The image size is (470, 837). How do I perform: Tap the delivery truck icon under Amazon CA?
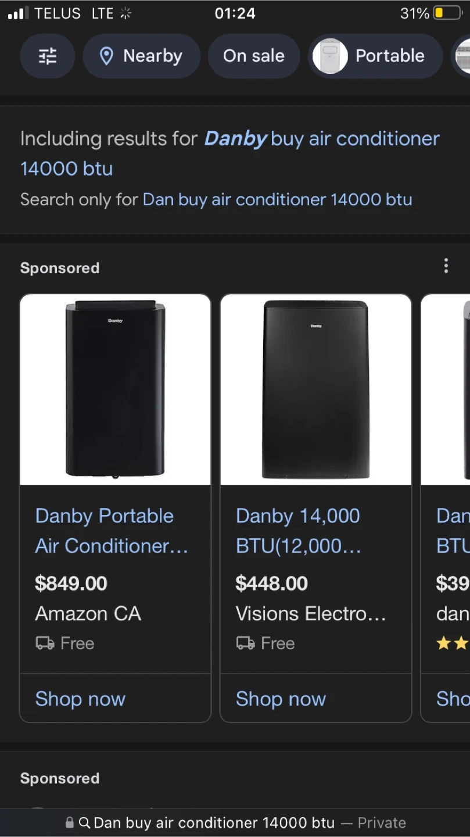pos(45,643)
